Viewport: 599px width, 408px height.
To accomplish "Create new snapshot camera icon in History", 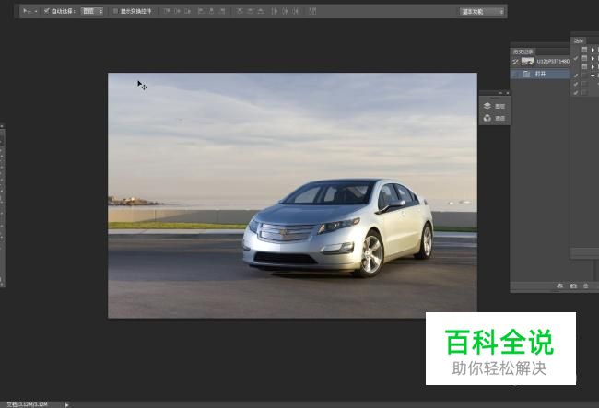I will pyautogui.click(x=573, y=286).
